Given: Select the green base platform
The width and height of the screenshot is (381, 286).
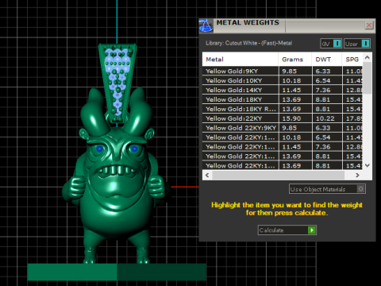Looking at the screenshot, I should pos(117,272).
